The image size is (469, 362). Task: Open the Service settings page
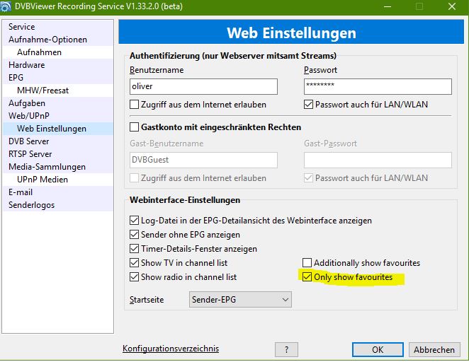(x=58, y=27)
